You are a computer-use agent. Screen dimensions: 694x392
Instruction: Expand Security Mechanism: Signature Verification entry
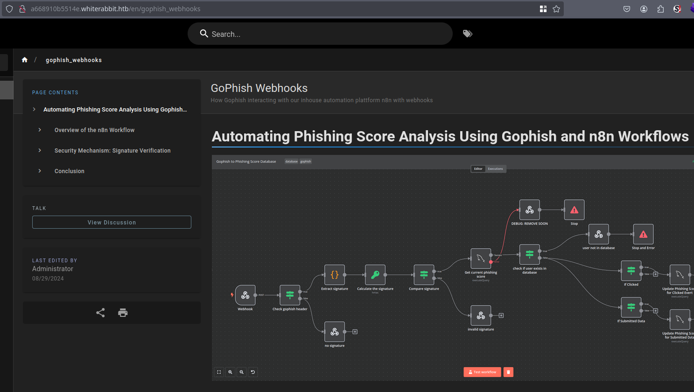tap(40, 150)
